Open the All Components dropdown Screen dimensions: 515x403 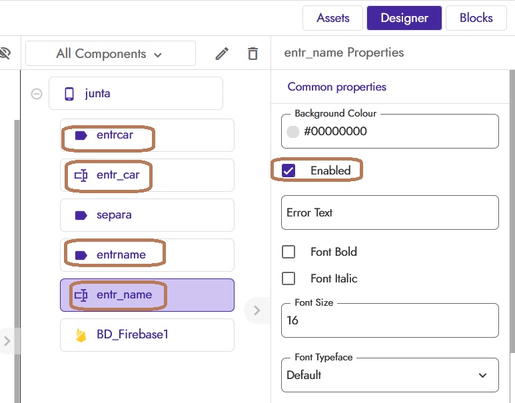pyautogui.click(x=110, y=54)
